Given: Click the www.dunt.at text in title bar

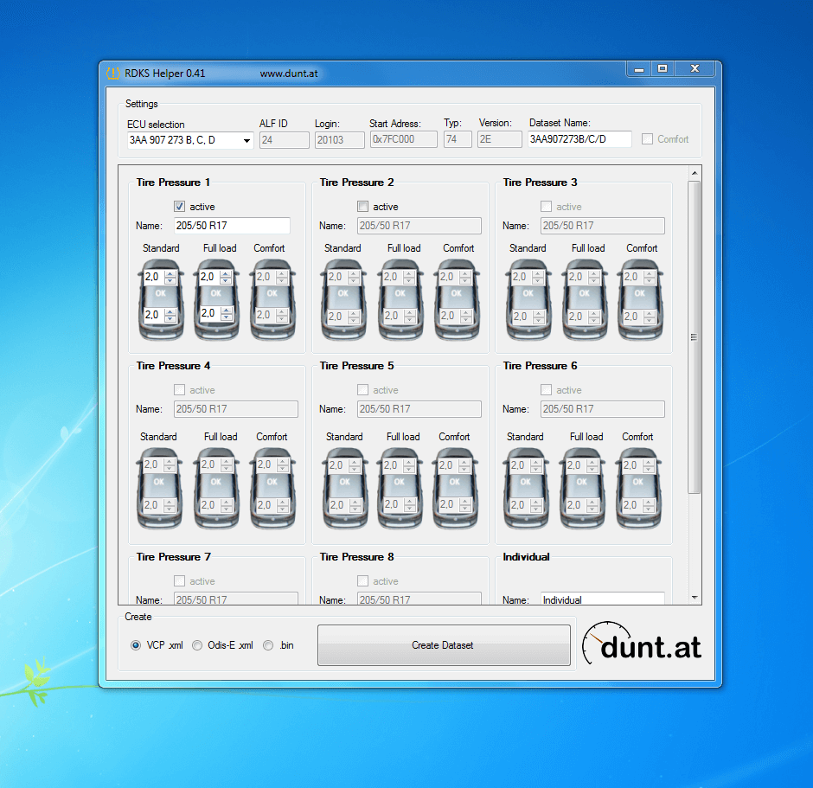Looking at the screenshot, I should pyautogui.click(x=289, y=74).
